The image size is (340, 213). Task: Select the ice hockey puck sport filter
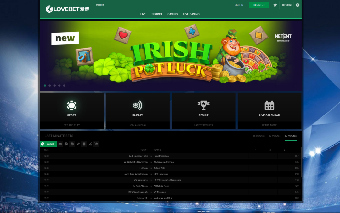60,144
